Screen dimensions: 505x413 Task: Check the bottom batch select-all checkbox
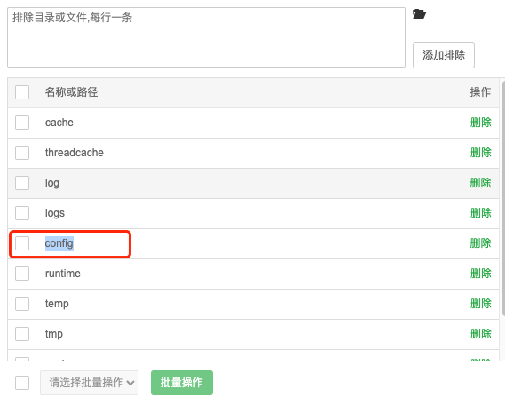tap(22, 383)
